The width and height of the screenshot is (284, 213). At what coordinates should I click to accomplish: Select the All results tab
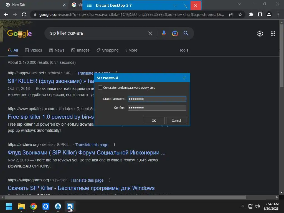pos(13,50)
